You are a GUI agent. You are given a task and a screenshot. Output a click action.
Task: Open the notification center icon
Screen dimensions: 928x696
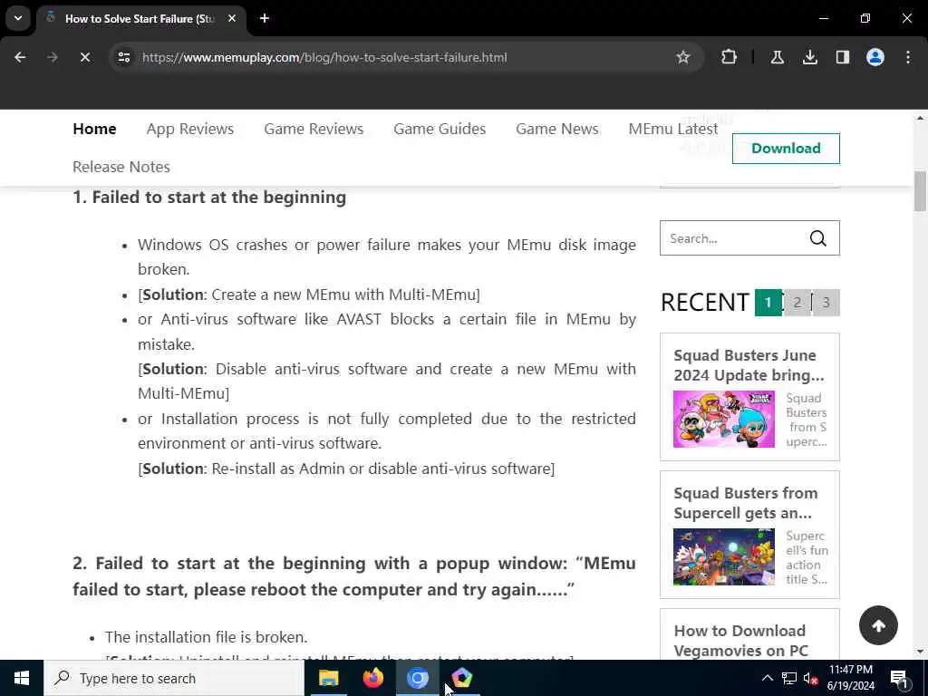(899, 678)
